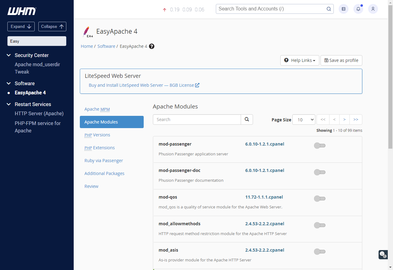Screen dimensions: 393x270
Task: Enable the mod-passenger module toggle
Action: tap(320, 146)
